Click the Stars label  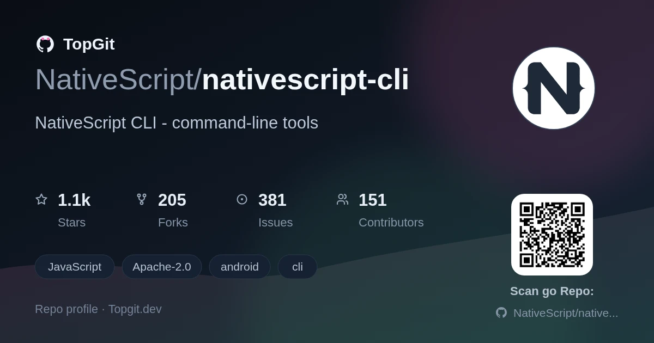tap(71, 223)
